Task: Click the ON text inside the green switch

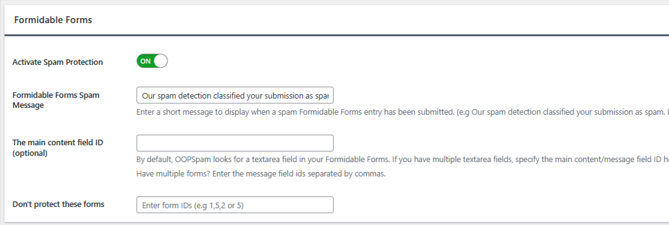Action: [145, 61]
